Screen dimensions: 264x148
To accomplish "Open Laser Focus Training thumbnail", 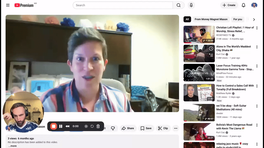I will 199,72.
